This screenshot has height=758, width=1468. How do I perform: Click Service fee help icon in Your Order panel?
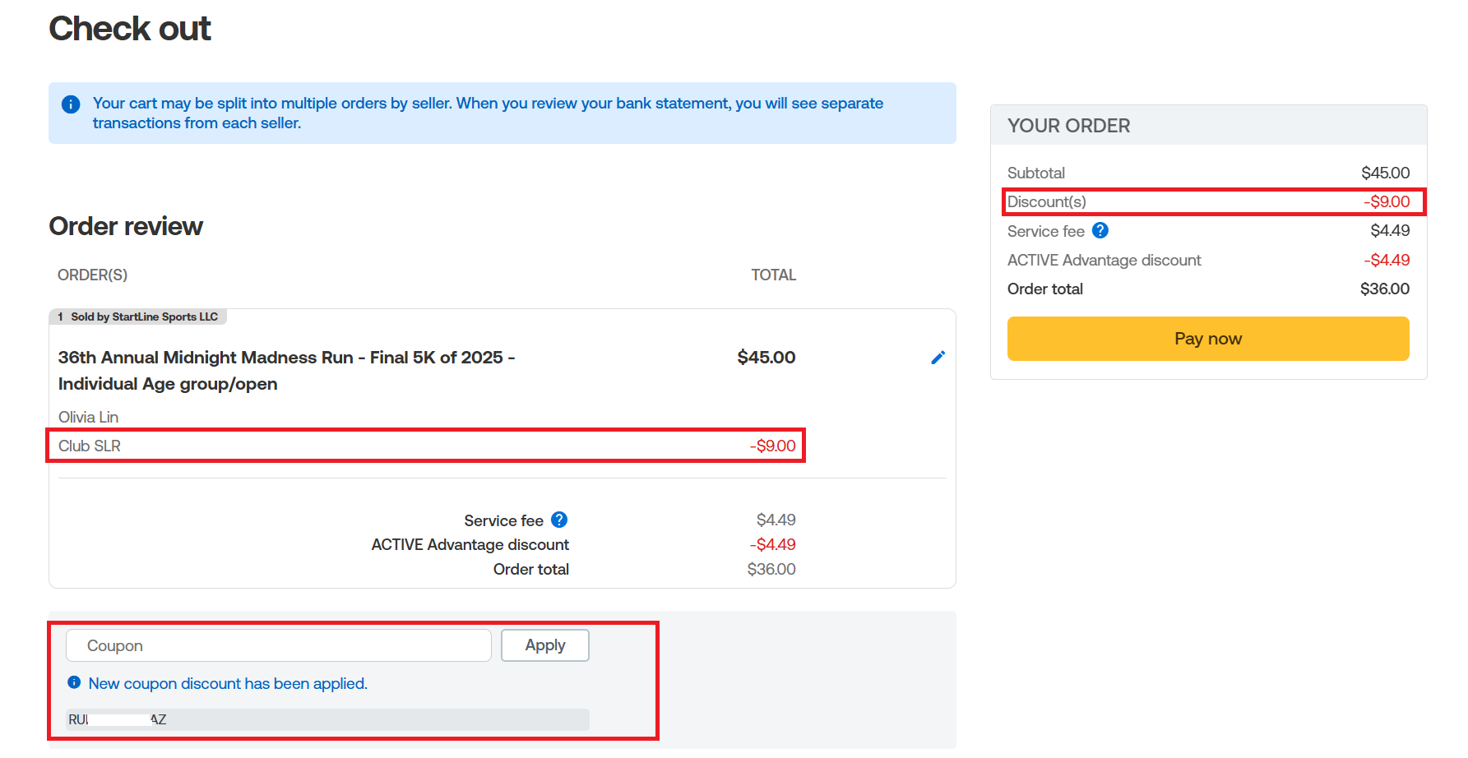[x=1100, y=231]
